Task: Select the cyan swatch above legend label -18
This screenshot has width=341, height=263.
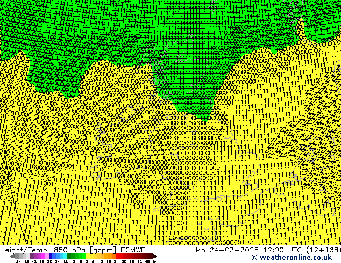Action: 65,256
